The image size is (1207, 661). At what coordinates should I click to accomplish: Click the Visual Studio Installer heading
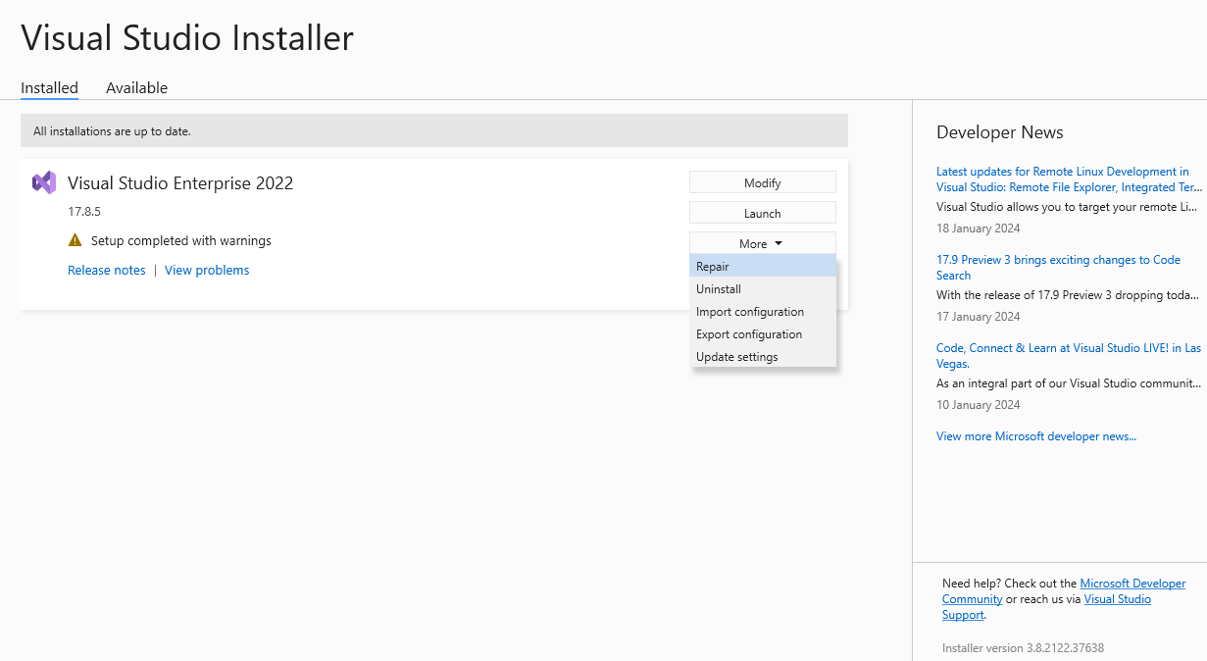187,38
